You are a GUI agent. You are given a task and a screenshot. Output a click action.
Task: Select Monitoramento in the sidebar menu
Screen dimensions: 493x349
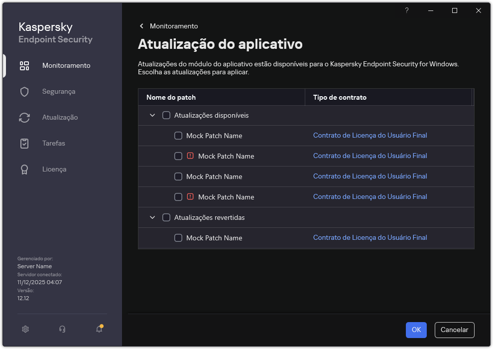66,65
